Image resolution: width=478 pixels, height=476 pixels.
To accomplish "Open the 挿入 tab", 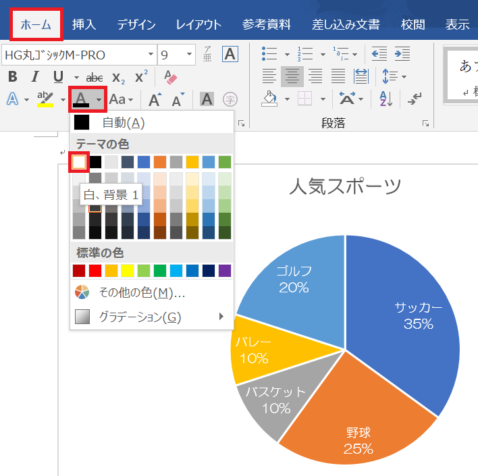I will coord(84,24).
